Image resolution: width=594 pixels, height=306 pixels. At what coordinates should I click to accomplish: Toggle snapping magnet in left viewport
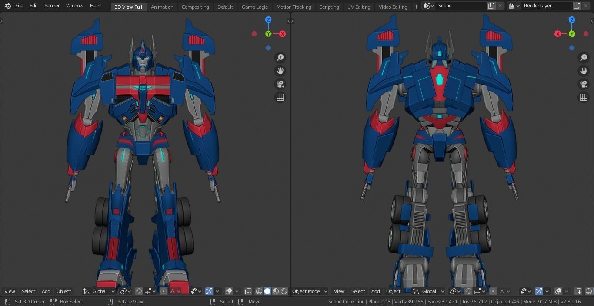[139, 291]
